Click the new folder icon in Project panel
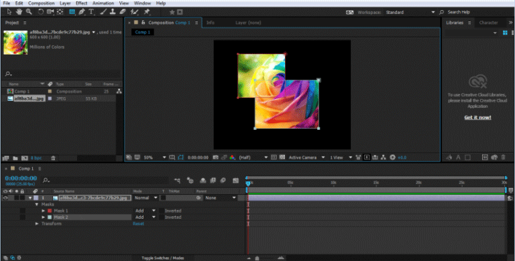Viewport: 515px width, 261px height. click(x=15, y=158)
